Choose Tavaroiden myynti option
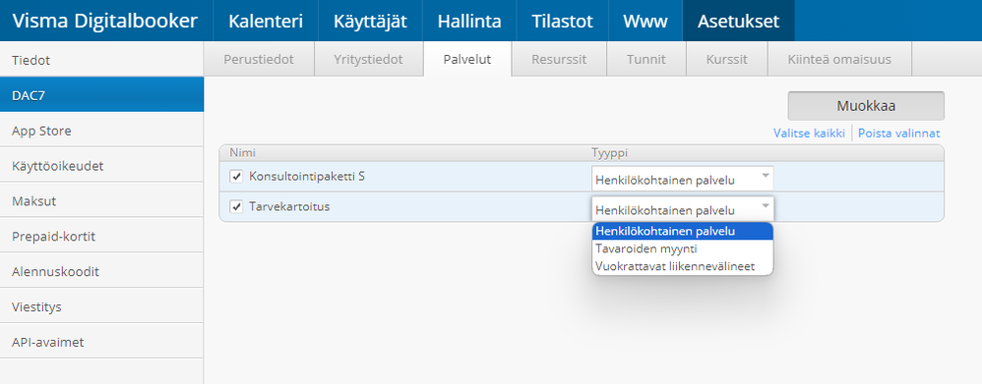 pyautogui.click(x=683, y=248)
